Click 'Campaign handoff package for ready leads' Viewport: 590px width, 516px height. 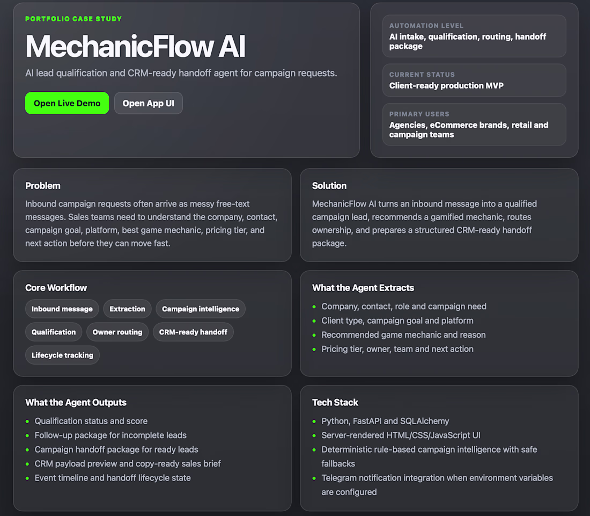coord(116,449)
